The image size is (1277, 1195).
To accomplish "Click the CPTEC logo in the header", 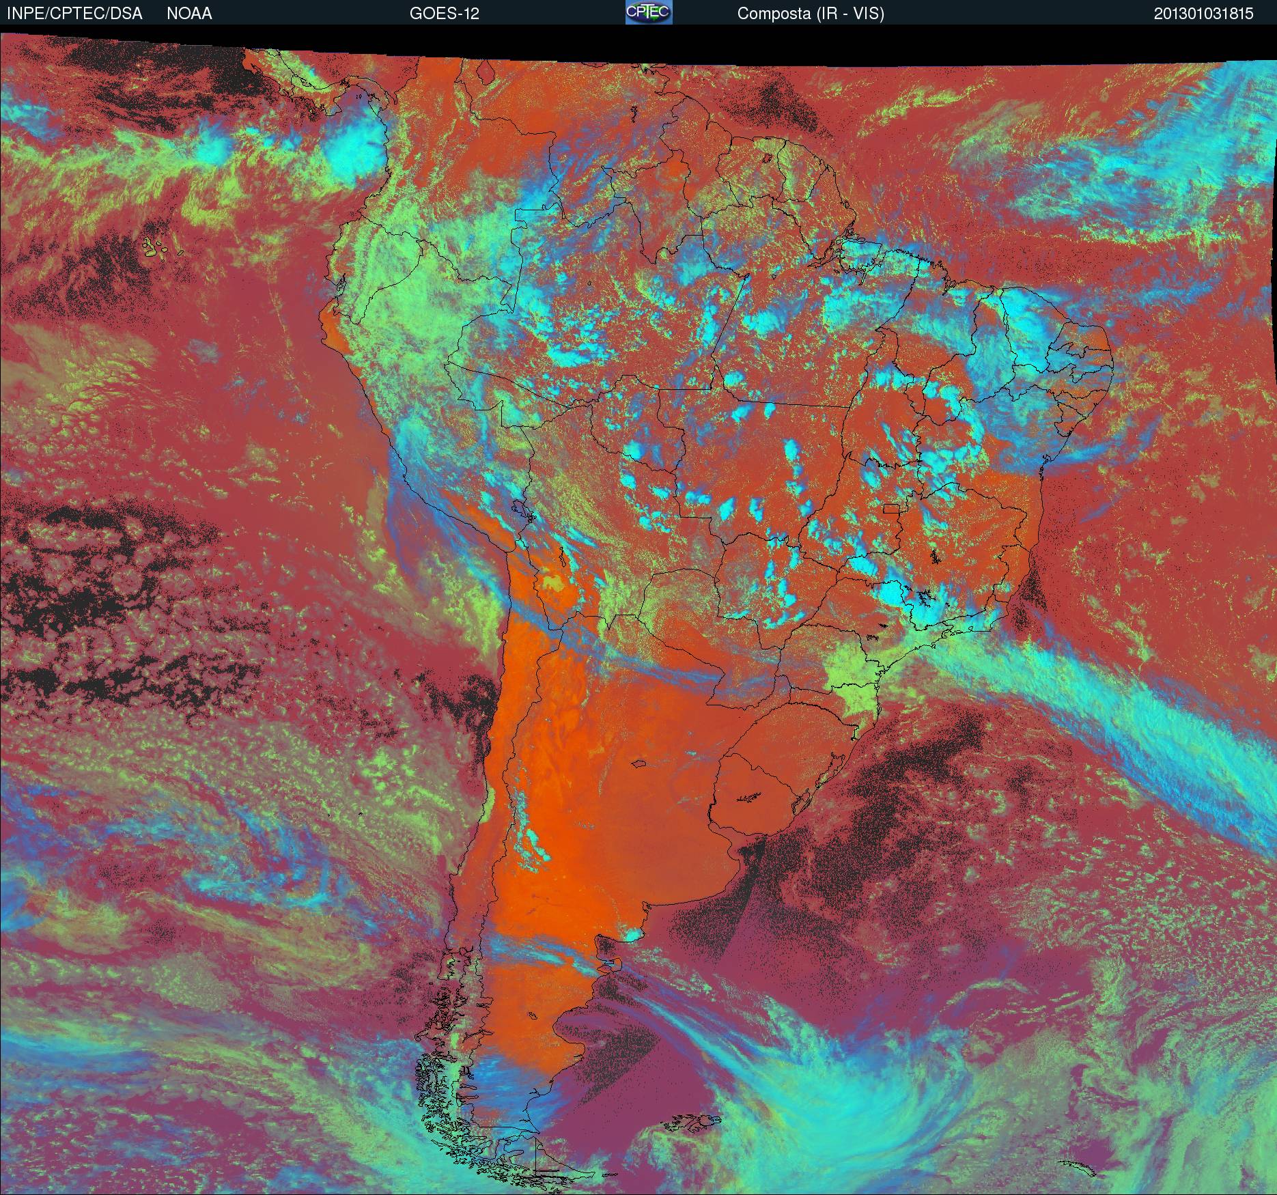I will pos(649,12).
